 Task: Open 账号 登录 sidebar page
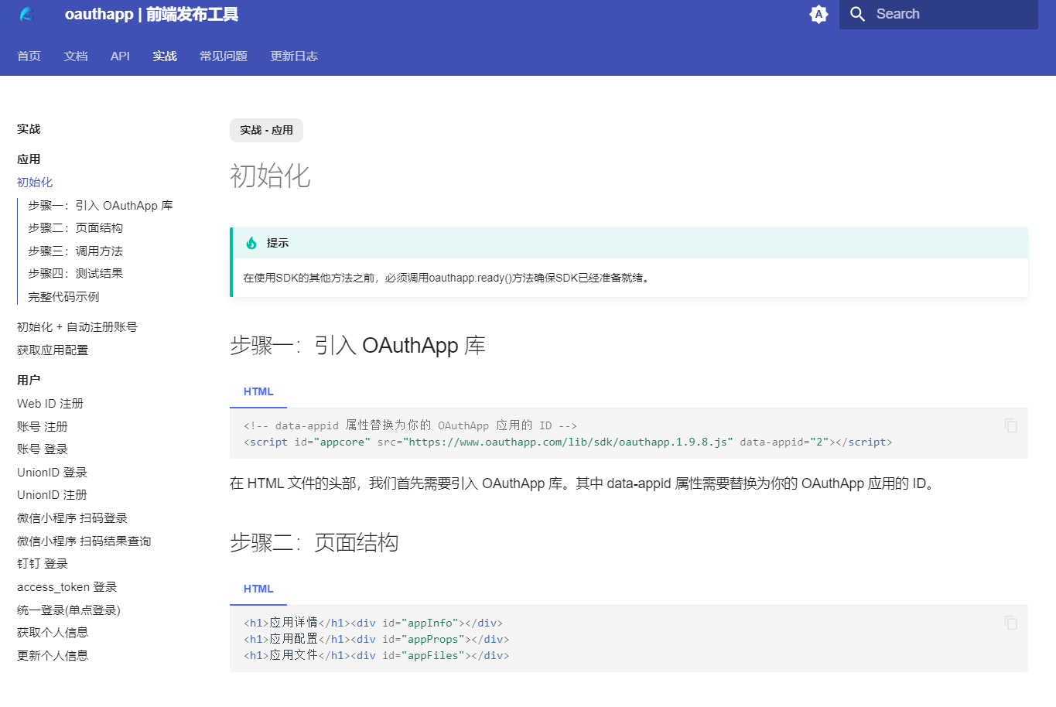click(43, 449)
